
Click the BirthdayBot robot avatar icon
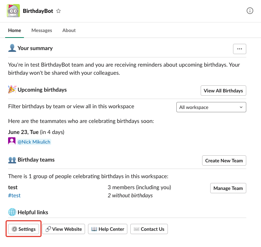13,11
